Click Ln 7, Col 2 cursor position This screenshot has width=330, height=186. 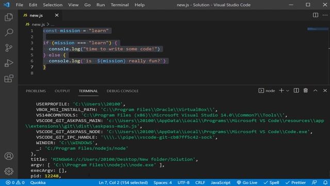(x=123, y=182)
